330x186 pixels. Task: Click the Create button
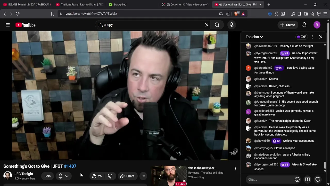287,25
